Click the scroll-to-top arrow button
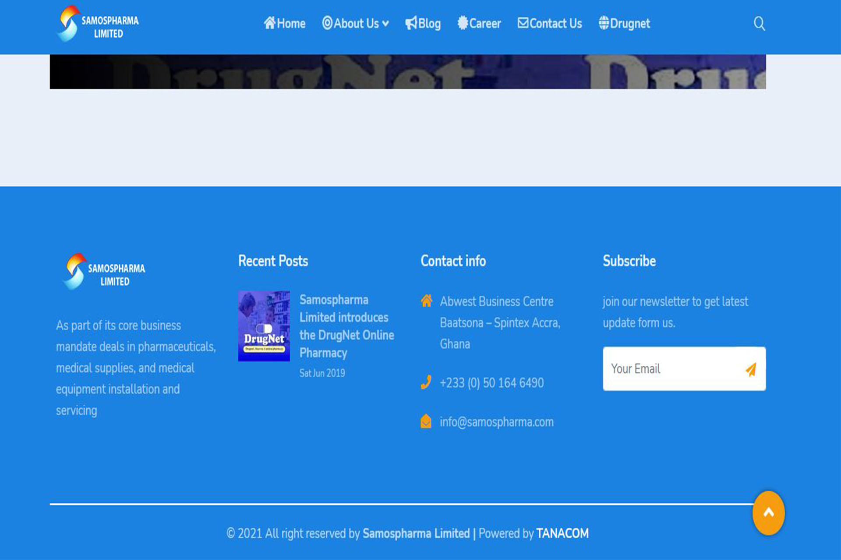This screenshot has width=841, height=560. 769,513
